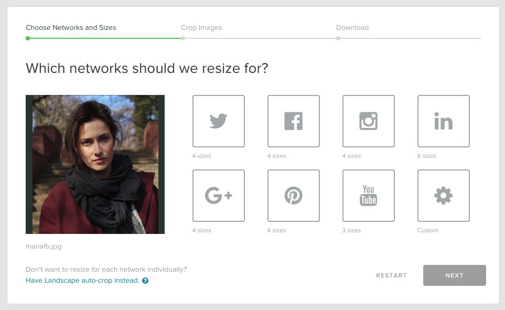Select the YouTube network tile
This screenshot has height=310, width=505.
(369, 196)
